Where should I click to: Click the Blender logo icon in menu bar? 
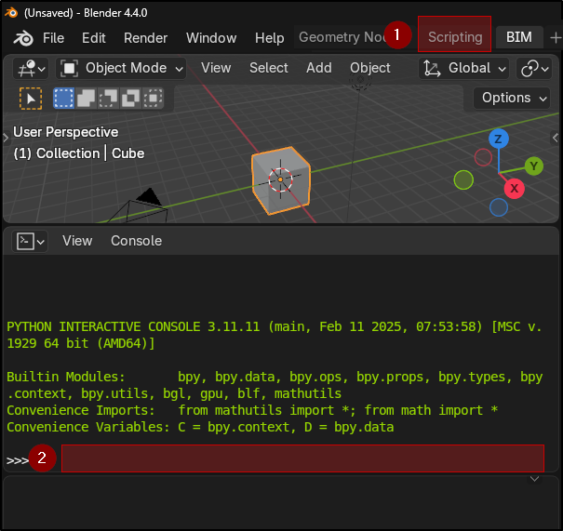[23, 38]
